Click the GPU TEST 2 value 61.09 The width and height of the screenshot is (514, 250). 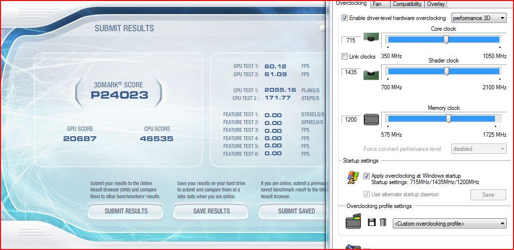pyautogui.click(x=276, y=74)
